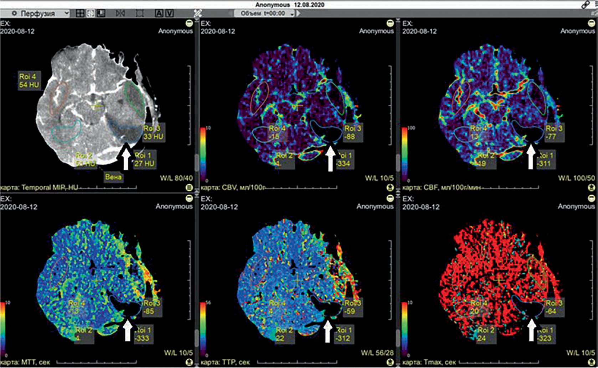Click the vertical scroll handle left of TTP
598x368 pixels.
coord(197,338)
